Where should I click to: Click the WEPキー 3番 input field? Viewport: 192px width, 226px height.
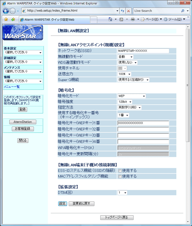click(143, 135)
